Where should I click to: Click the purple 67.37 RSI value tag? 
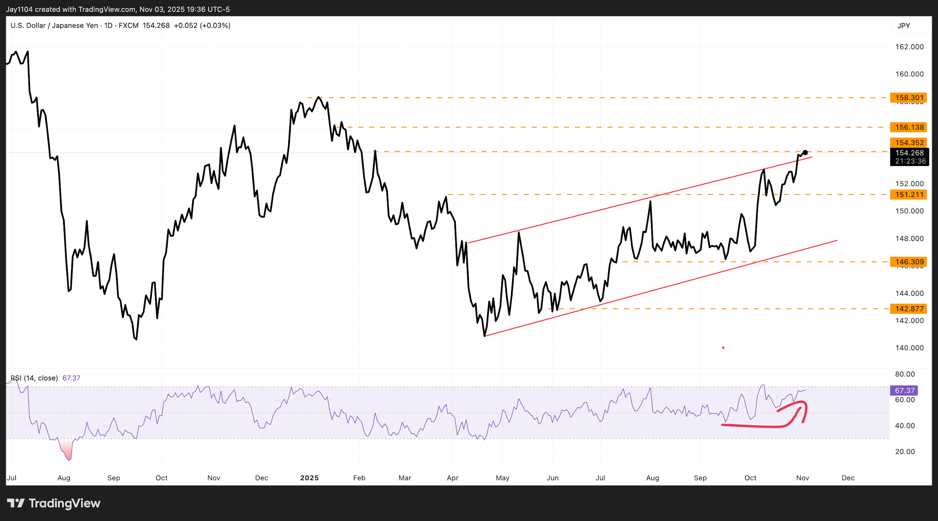coord(904,390)
